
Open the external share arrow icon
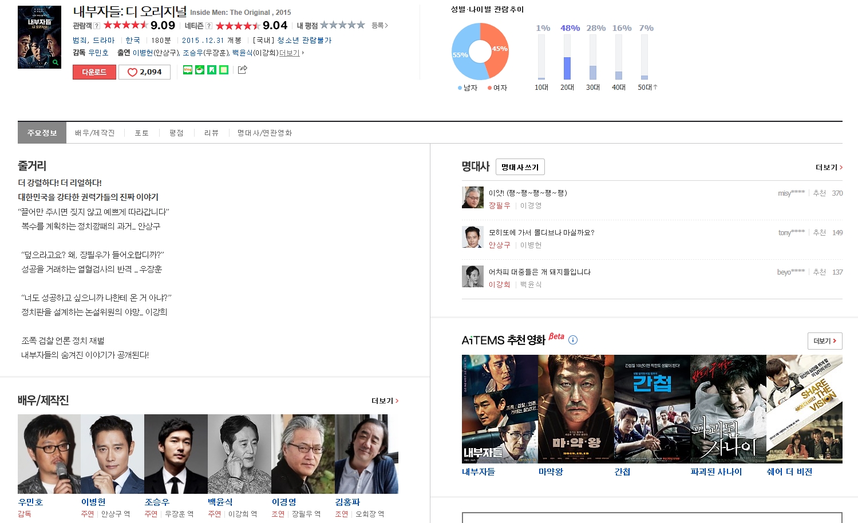pos(242,70)
